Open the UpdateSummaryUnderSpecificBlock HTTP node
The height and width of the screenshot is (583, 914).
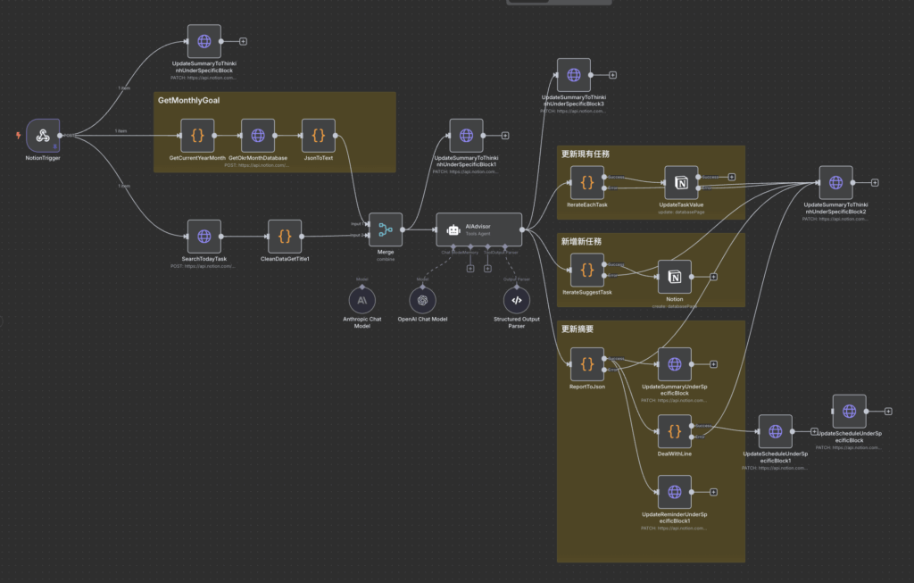click(x=675, y=364)
